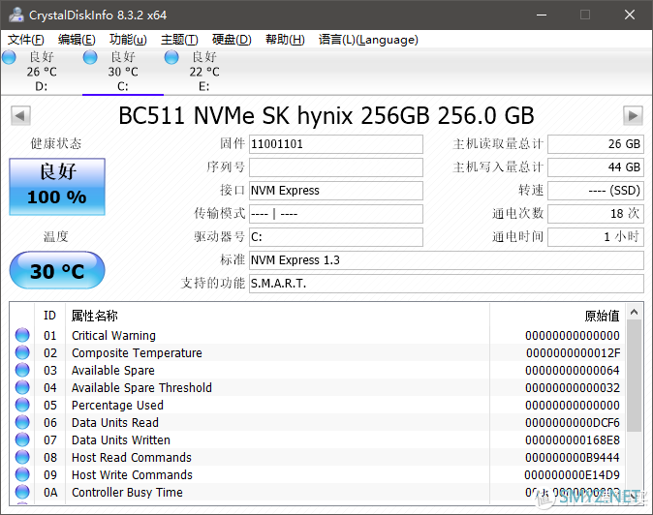Click the rotation rate value ---- (SSD)

(596, 191)
